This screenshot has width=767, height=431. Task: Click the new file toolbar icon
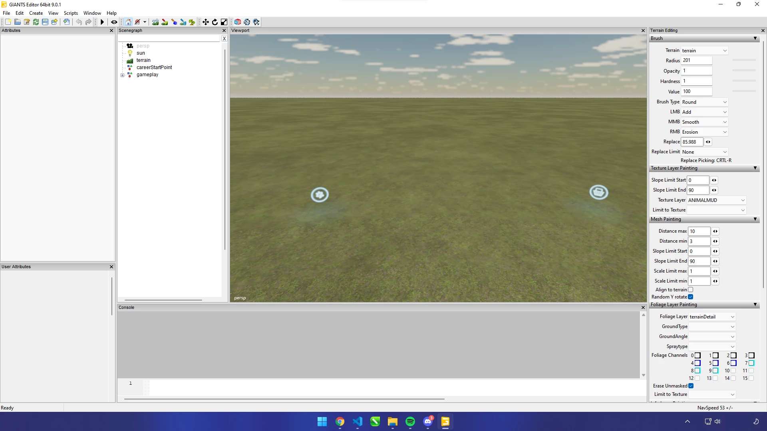point(8,22)
